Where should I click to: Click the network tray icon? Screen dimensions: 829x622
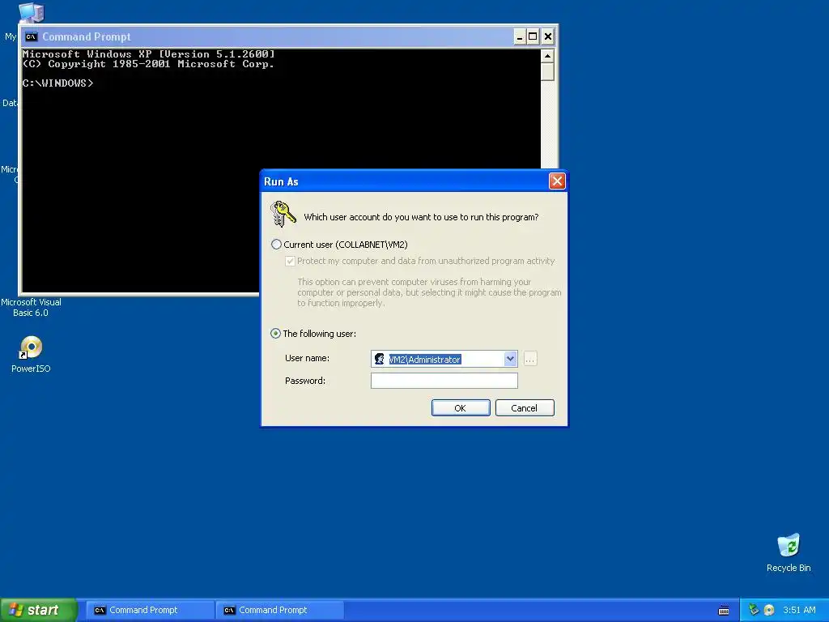[754, 609]
